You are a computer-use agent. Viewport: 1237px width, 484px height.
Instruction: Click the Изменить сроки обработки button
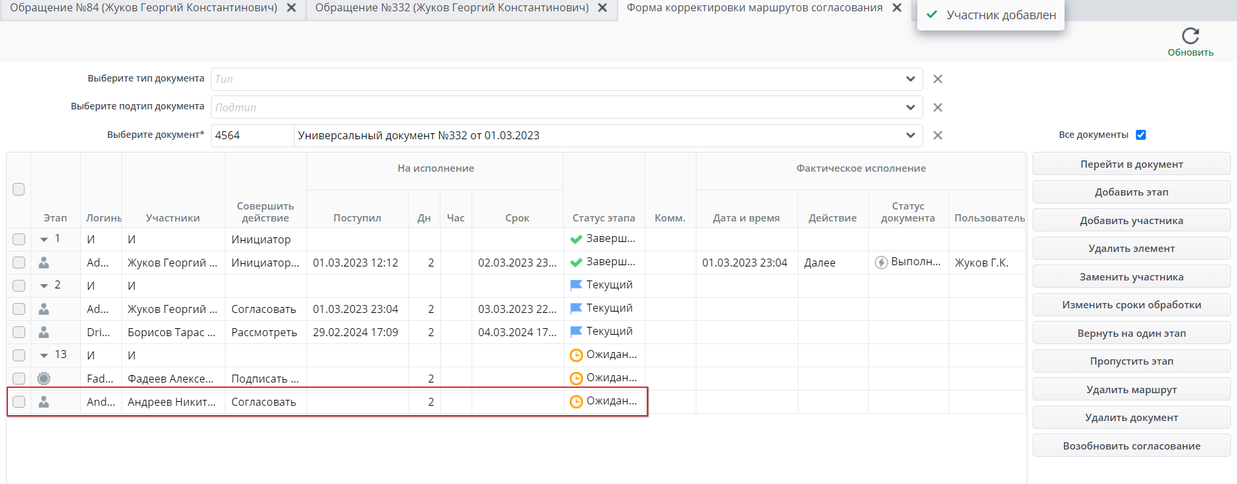[1132, 305]
